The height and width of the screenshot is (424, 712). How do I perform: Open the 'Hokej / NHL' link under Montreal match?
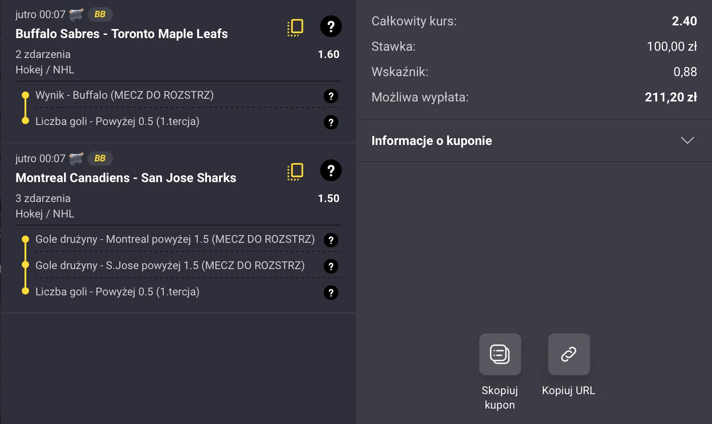45,213
